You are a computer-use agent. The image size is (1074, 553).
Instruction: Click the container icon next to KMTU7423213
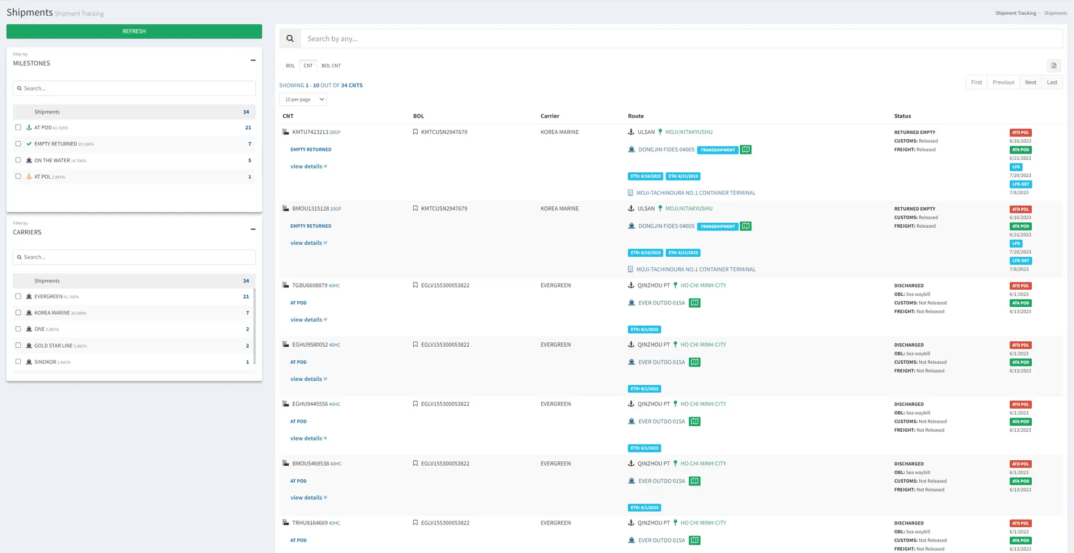285,132
